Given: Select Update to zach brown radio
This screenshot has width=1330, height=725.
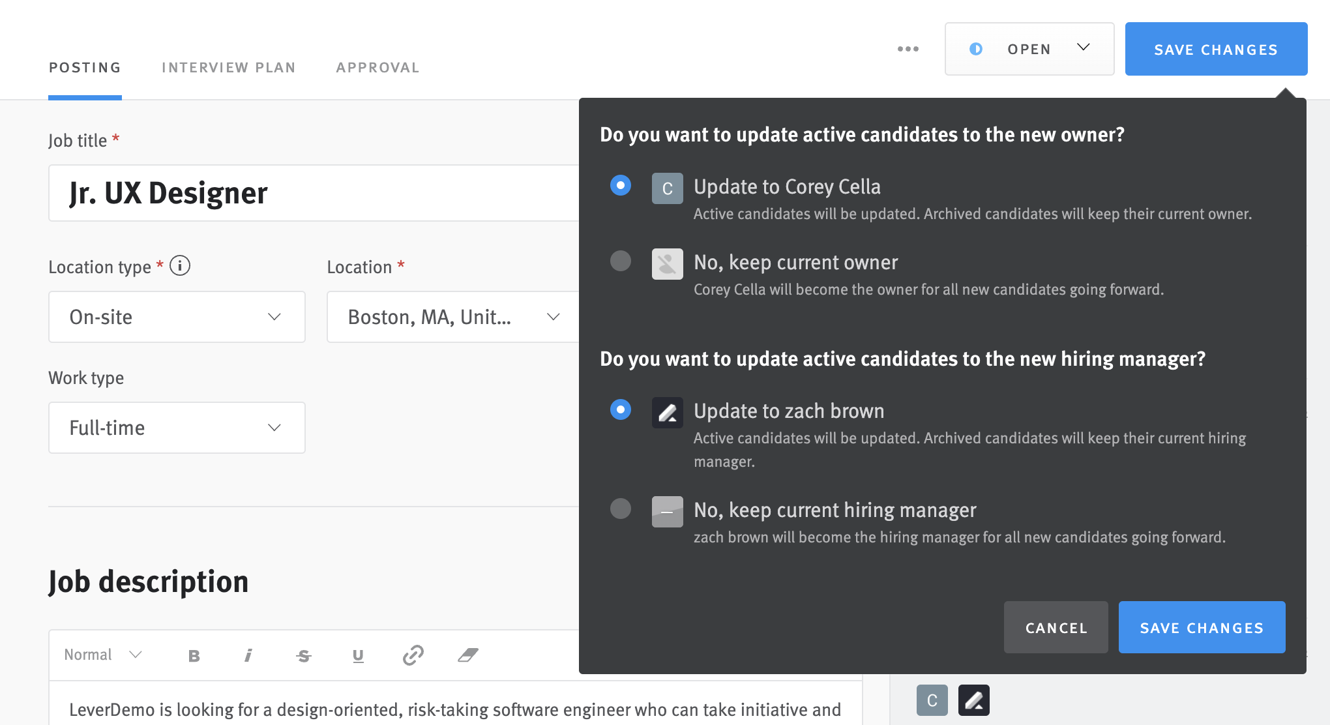Looking at the screenshot, I should coord(621,410).
